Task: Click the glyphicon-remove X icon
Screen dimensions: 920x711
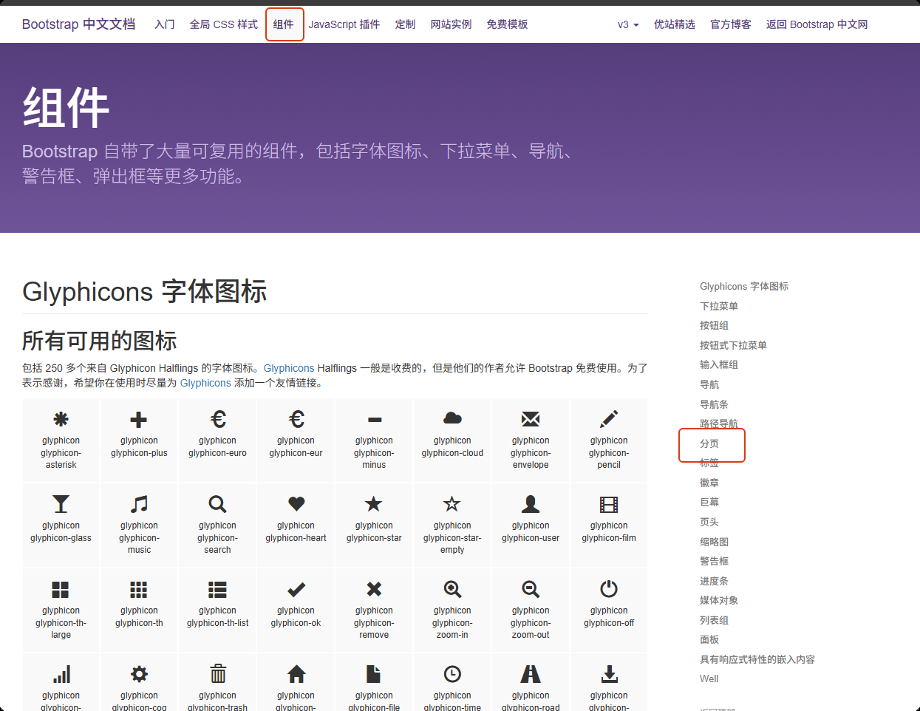Action: pos(375,589)
